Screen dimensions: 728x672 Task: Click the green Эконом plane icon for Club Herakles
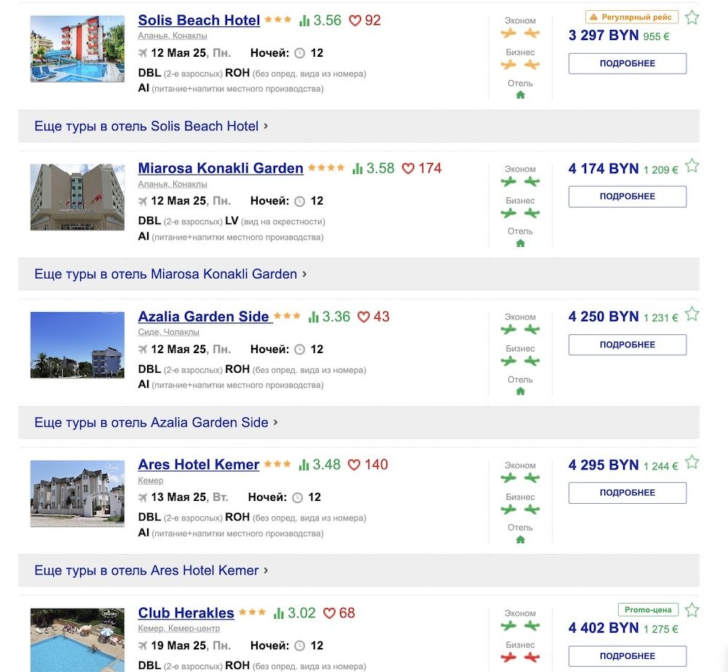(508, 625)
